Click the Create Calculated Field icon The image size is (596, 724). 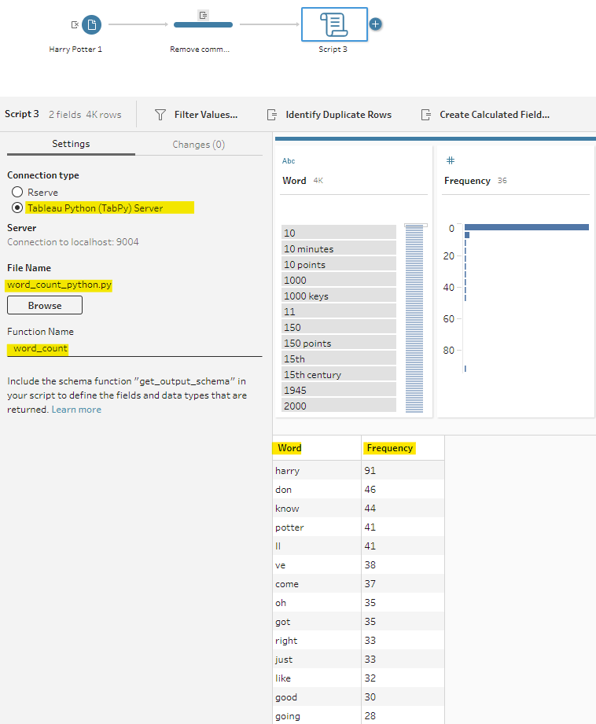(426, 115)
